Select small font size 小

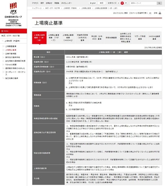coord(119,3)
